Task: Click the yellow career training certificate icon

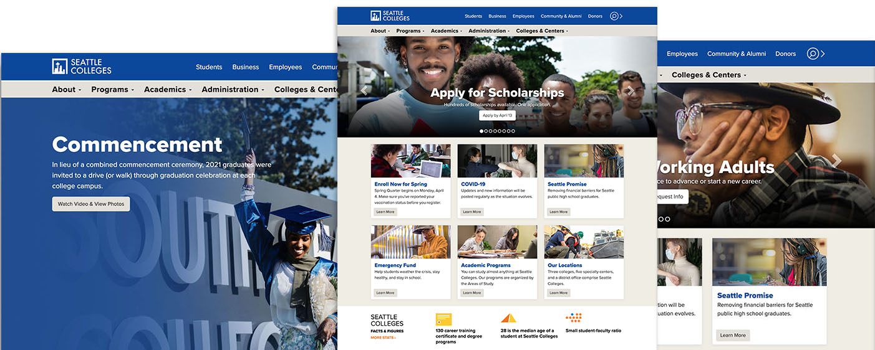Action: 443,319
